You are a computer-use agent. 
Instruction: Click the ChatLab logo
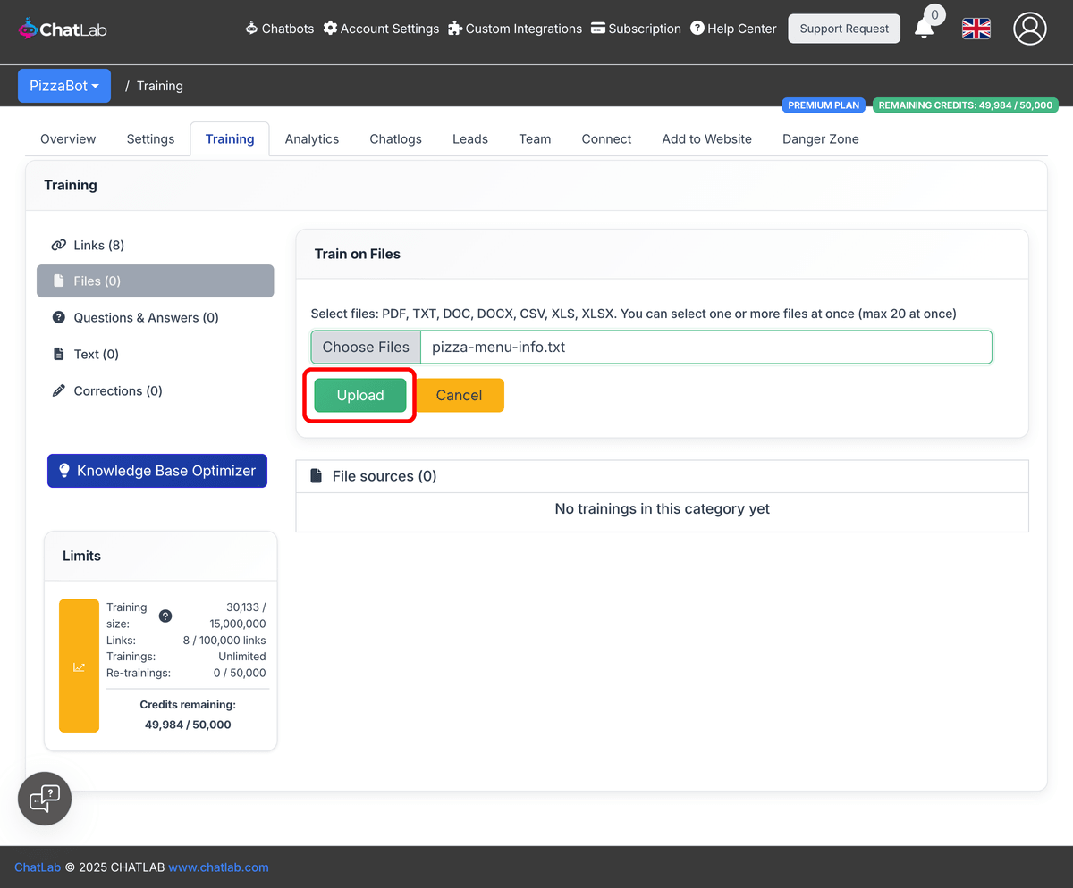tap(62, 28)
